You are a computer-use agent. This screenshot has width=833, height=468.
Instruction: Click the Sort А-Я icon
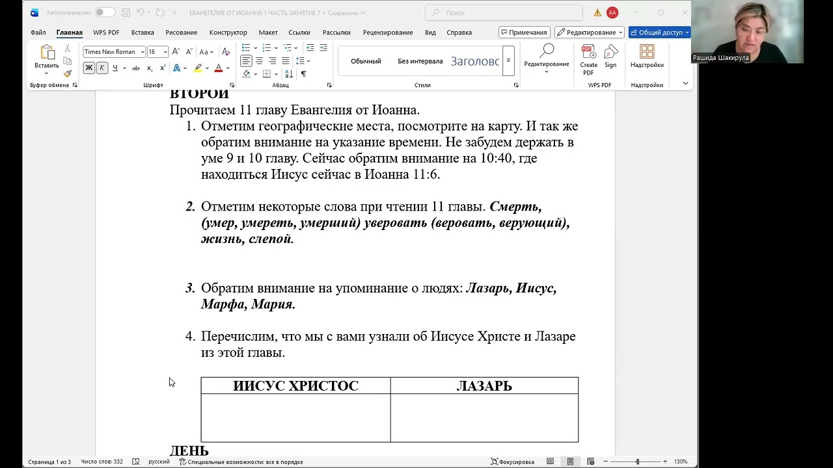(x=289, y=74)
